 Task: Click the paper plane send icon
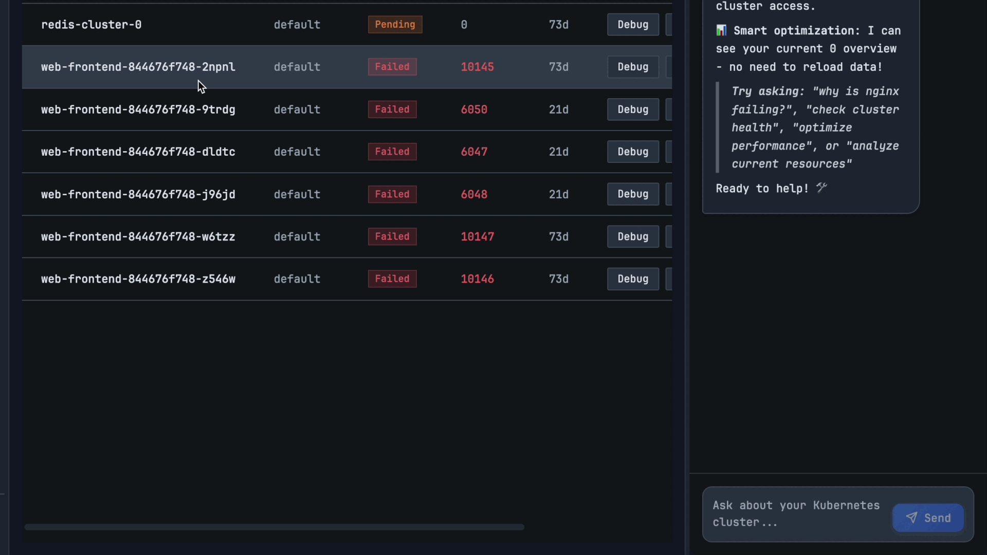[x=911, y=518]
